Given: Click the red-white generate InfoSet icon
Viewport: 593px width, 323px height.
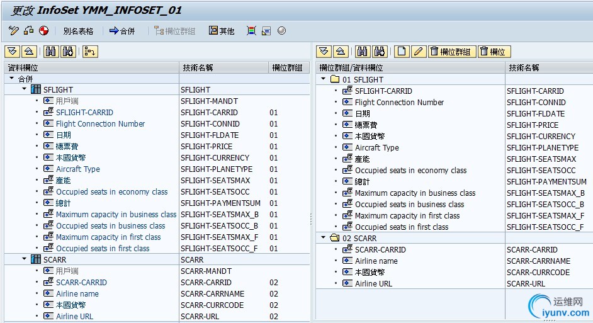Looking at the screenshot, I should tap(43, 30).
